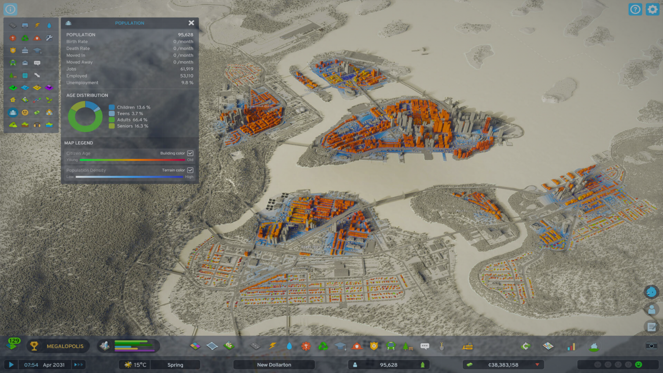
Task: Show the Happiness smiley info view
Action: (x=25, y=112)
